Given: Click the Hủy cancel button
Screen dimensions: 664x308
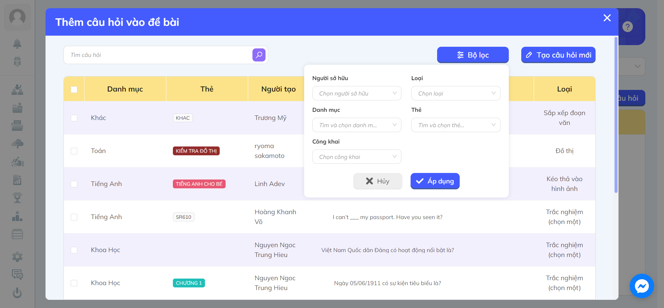Looking at the screenshot, I should (378, 181).
